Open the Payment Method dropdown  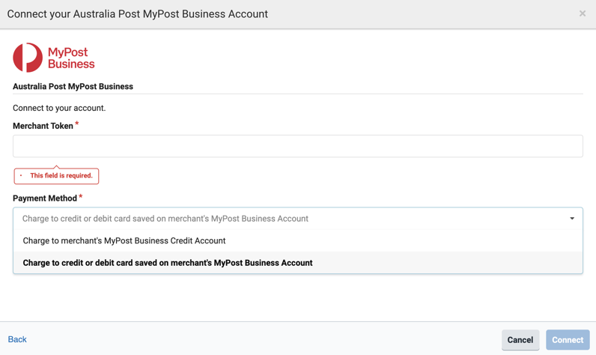[297, 219]
